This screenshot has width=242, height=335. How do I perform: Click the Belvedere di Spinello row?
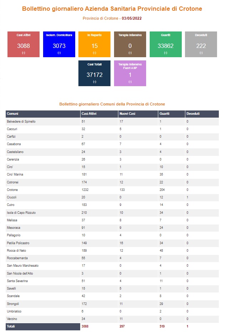(112, 121)
